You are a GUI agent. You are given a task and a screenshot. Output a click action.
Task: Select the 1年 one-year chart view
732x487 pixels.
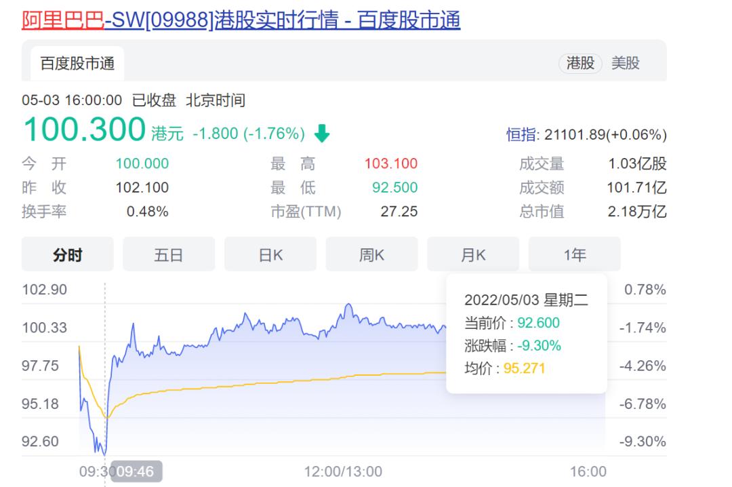pyautogui.click(x=574, y=254)
